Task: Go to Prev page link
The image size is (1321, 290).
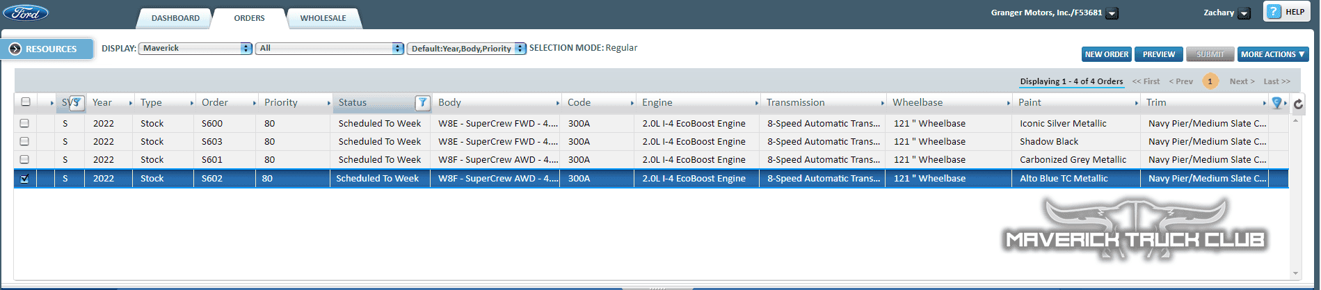Action: (x=1180, y=81)
